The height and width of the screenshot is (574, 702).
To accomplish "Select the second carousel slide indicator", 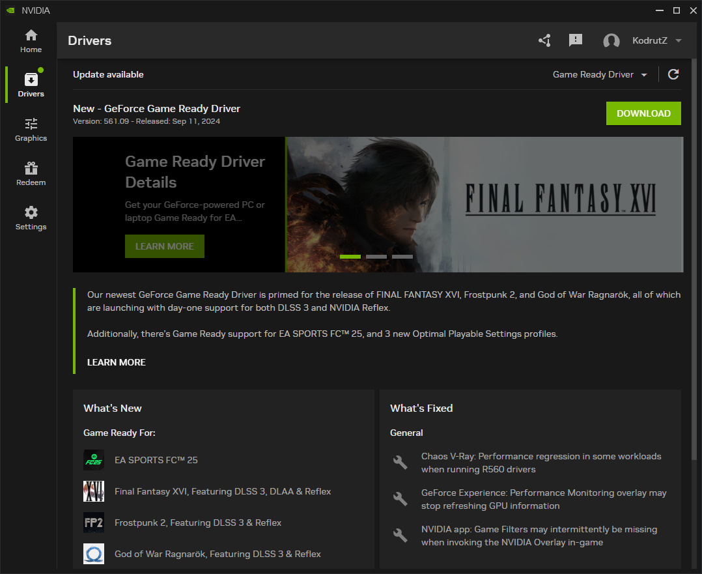I will pos(376,257).
